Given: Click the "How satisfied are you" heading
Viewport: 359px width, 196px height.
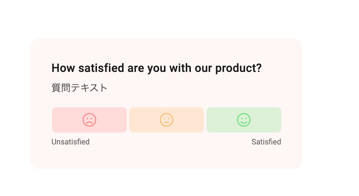Looking at the screenshot, I should [x=156, y=68].
